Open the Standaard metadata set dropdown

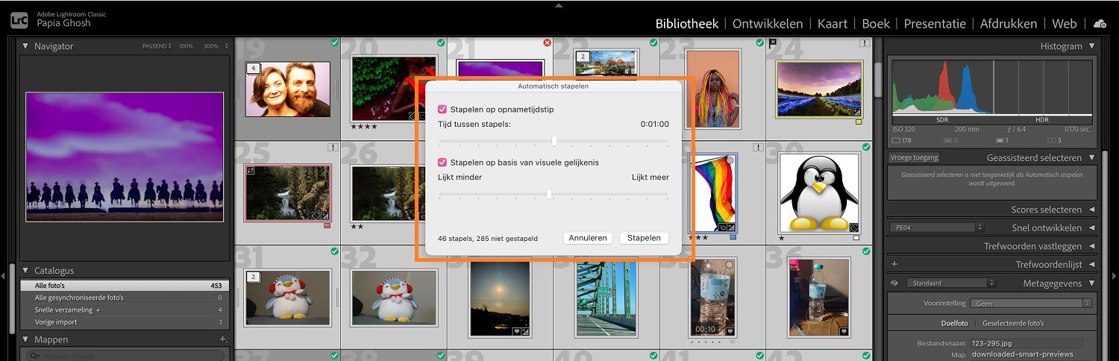[x=951, y=283]
